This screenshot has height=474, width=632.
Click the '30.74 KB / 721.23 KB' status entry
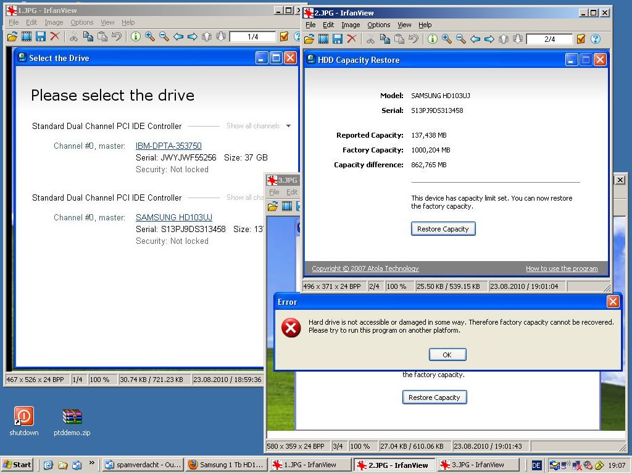tap(154, 380)
